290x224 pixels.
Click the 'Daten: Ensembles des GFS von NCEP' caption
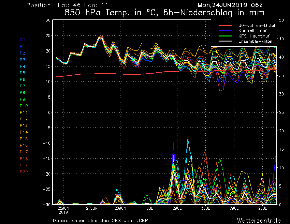tap(100, 220)
